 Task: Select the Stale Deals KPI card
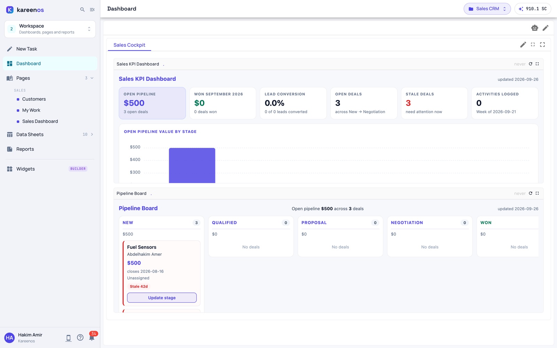(x=434, y=103)
